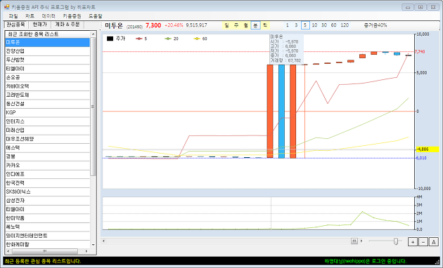Click the app icon in the title bar

click(7, 7)
